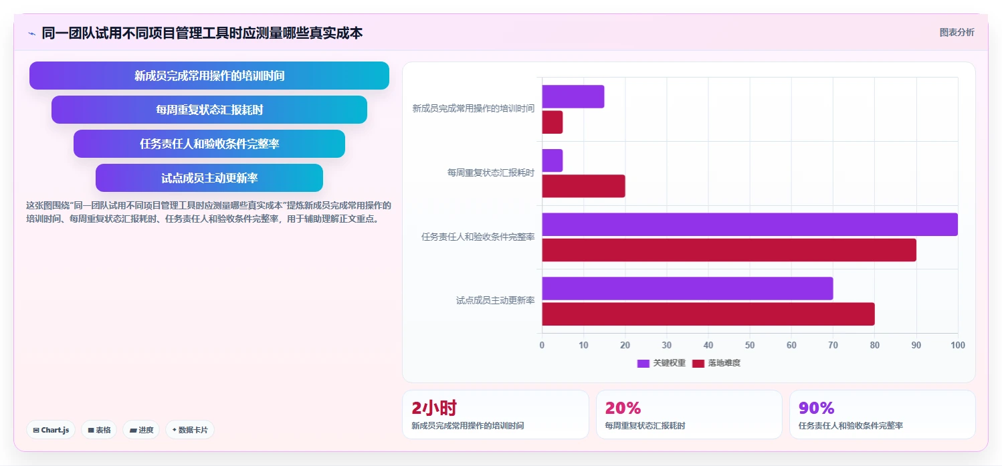Click the 图表分析 label in header
Image resolution: width=1002 pixels, height=466 pixels.
[x=957, y=32]
